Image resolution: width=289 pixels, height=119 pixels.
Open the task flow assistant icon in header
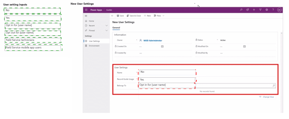click(248, 10)
